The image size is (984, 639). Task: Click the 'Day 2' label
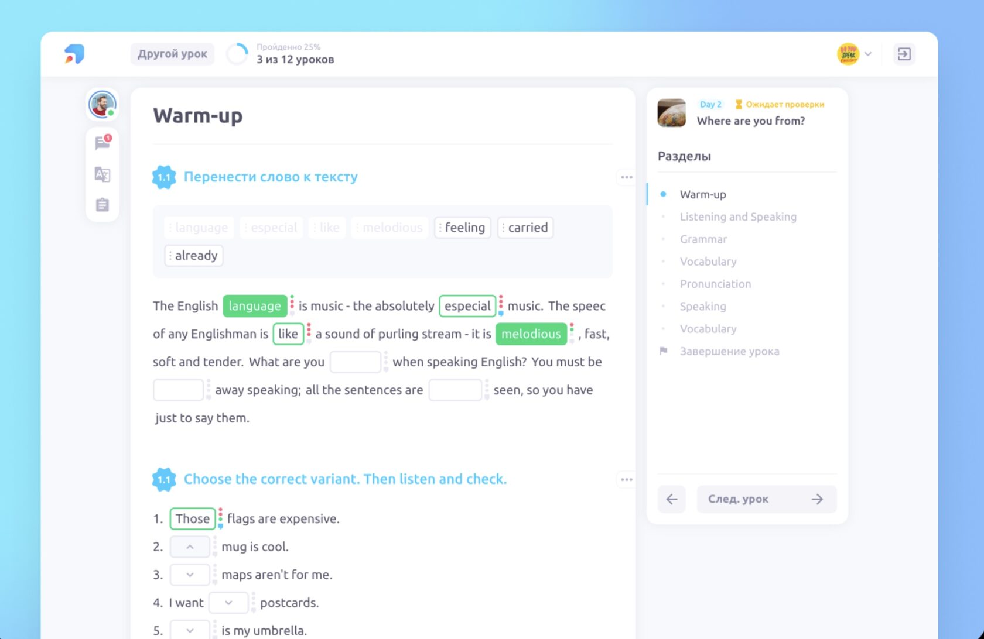point(710,104)
